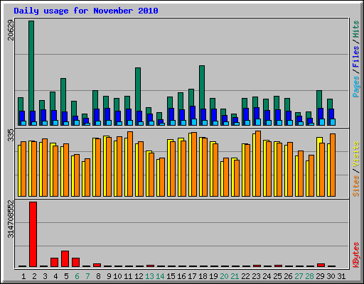Click the tall green hits bar for day 2
The height and width of the screenshot is (284, 364).
pyautogui.click(x=31, y=66)
